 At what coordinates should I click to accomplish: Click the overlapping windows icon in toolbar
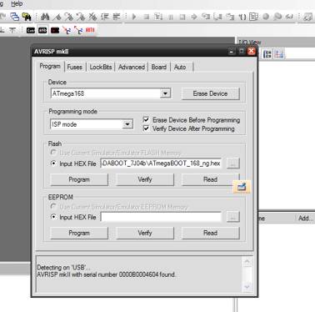14,17
